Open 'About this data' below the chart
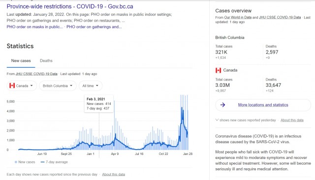The image size is (315, 180). 114,175
